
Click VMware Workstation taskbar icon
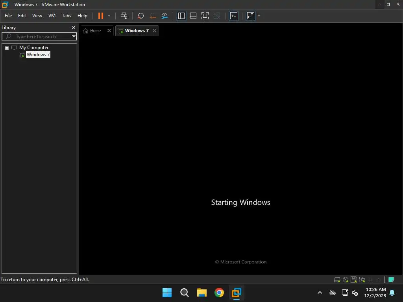(236, 293)
